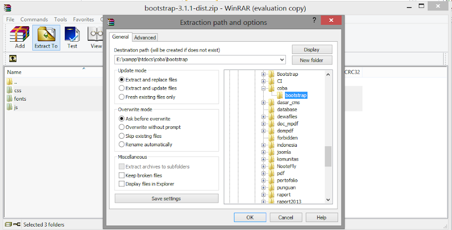Expand the indonesia tree node
The height and width of the screenshot is (230, 452).
263,145
